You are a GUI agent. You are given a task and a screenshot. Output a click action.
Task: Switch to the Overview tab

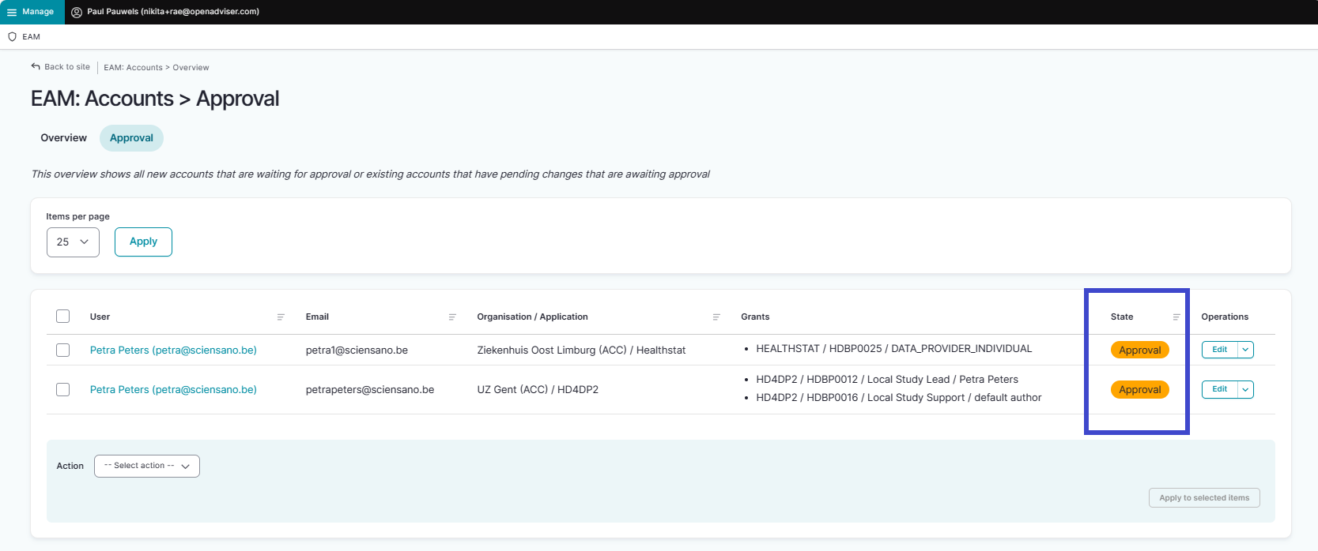tap(63, 138)
